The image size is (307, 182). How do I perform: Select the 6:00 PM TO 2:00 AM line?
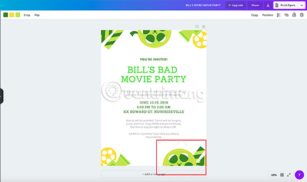coord(153,107)
